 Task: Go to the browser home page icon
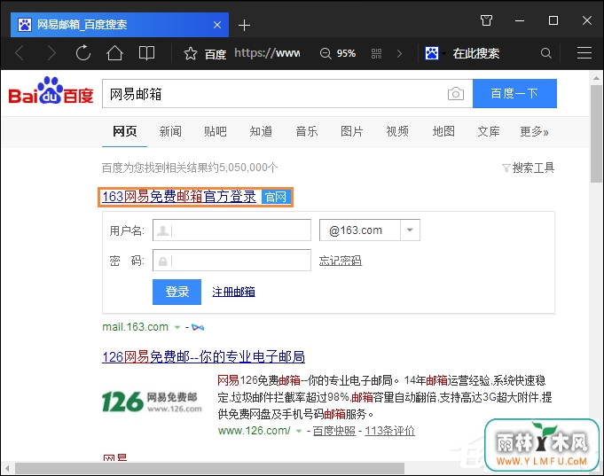click(114, 53)
